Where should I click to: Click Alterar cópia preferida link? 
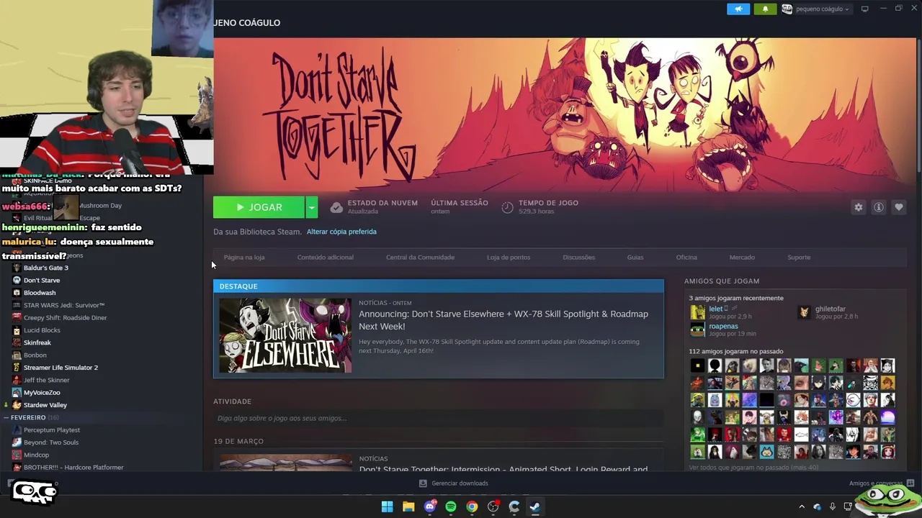click(x=341, y=232)
